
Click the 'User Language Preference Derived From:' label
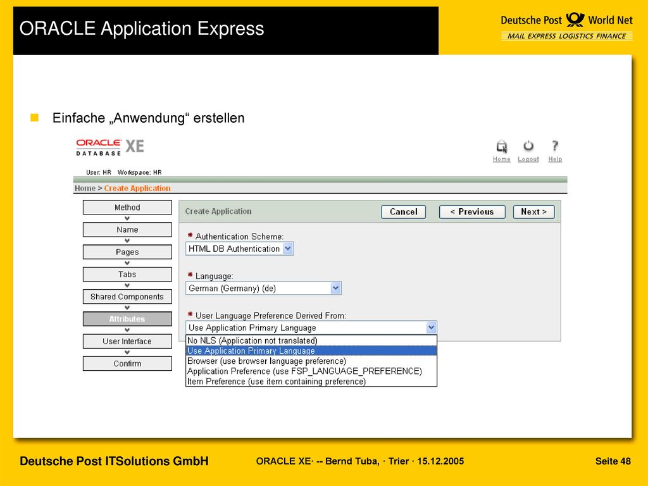pos(271,316)
